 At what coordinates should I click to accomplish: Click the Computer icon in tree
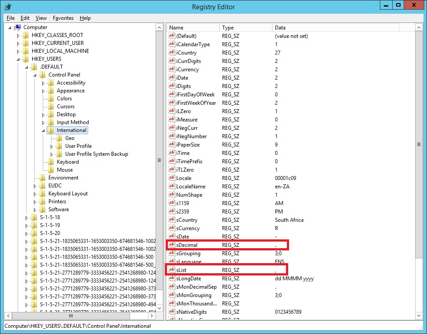[18, 27]
